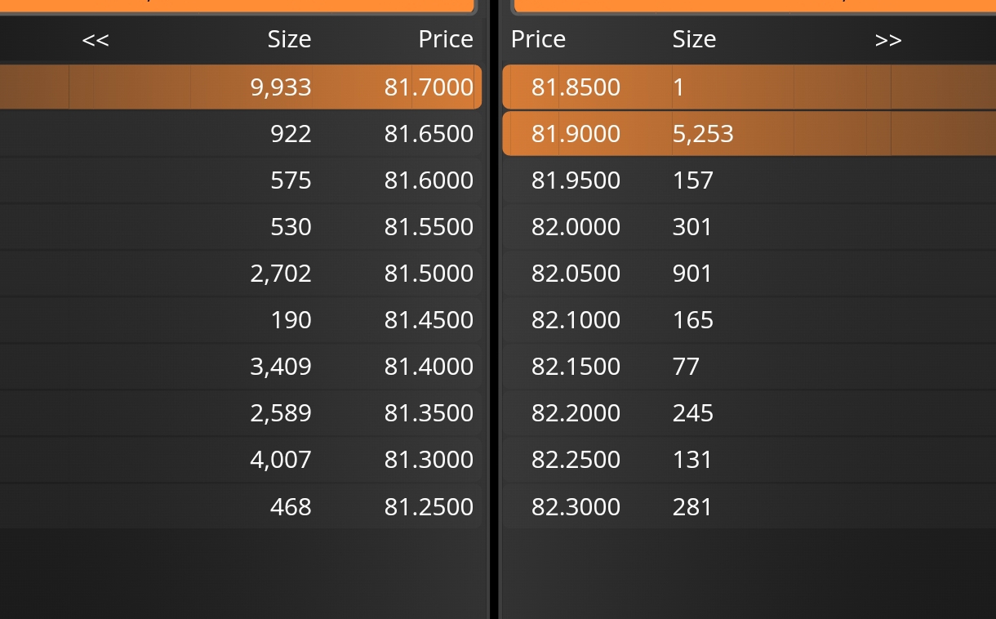Click bid size 4,007
This screenshot has width=996, height=619.
coord(281,460)
